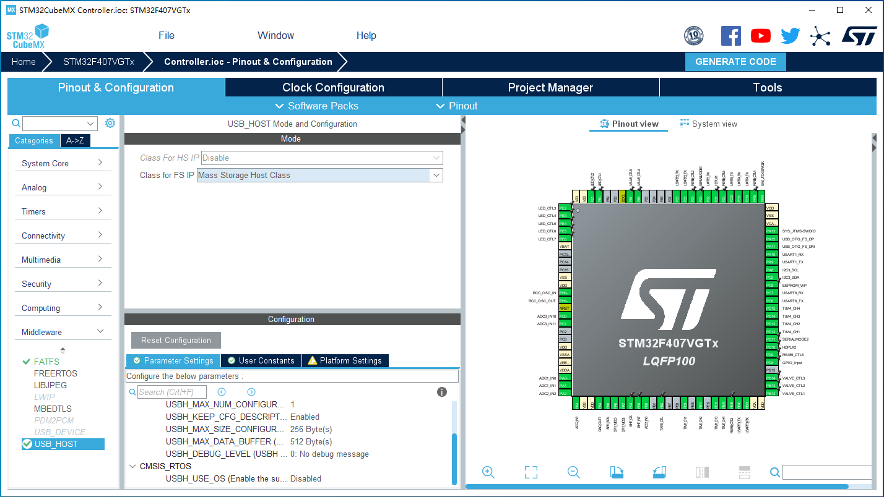Zoom out of the pinout view
Viewport: 884px width, 497px height.
point(574,472)
